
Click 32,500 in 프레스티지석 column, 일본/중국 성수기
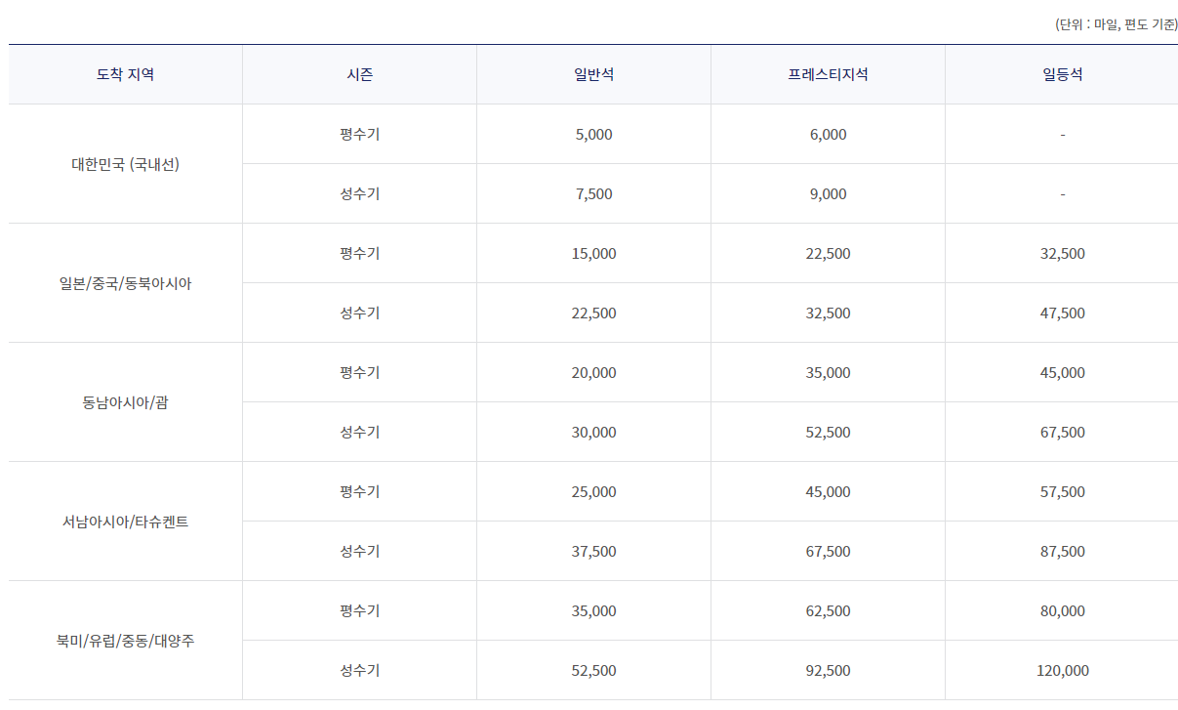828,313
